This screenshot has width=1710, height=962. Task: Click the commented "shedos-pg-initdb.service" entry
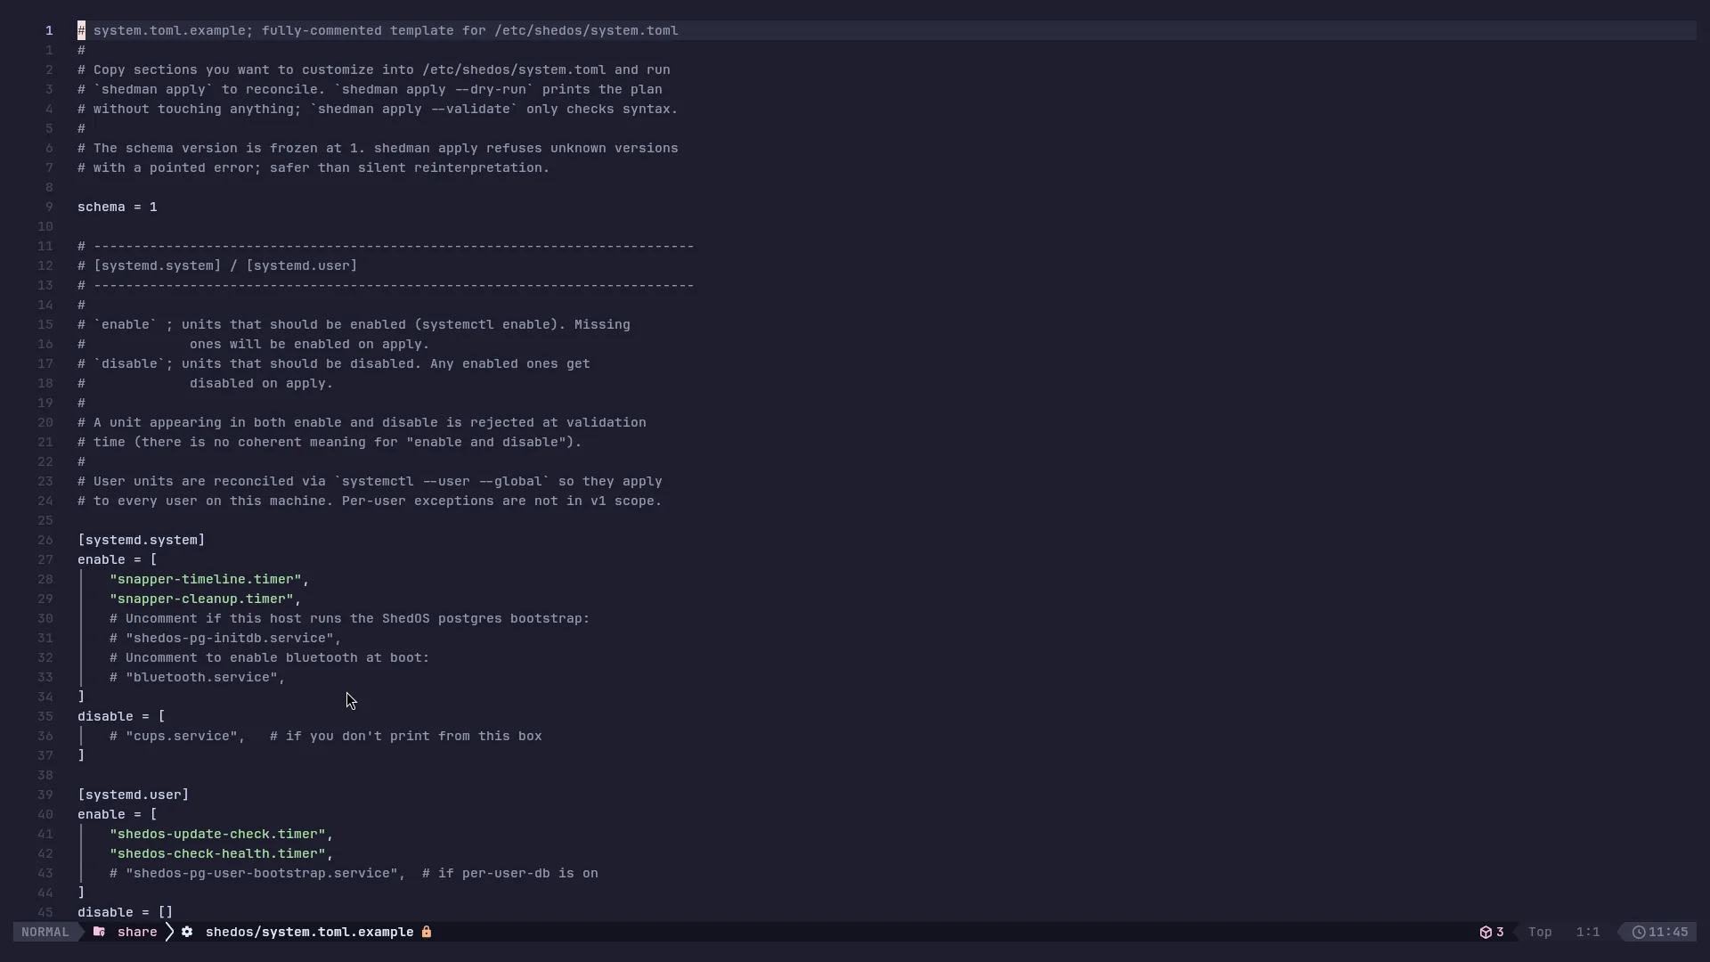pyautogui.click(x=226, y=638)
